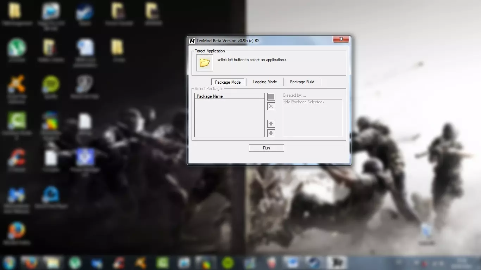481x270 pixels.
Task: Click the Package Name column header
Action: click(x=229, y=96)
